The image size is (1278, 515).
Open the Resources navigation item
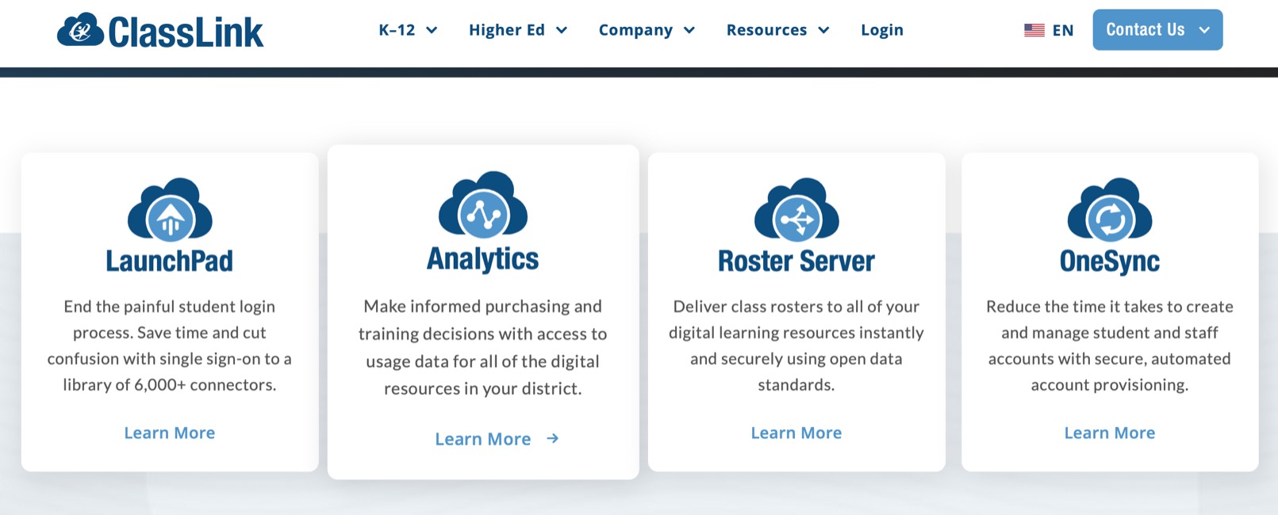(777, 30)
